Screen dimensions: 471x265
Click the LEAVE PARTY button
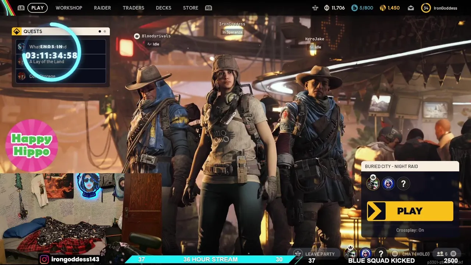(x=315, y=254)
